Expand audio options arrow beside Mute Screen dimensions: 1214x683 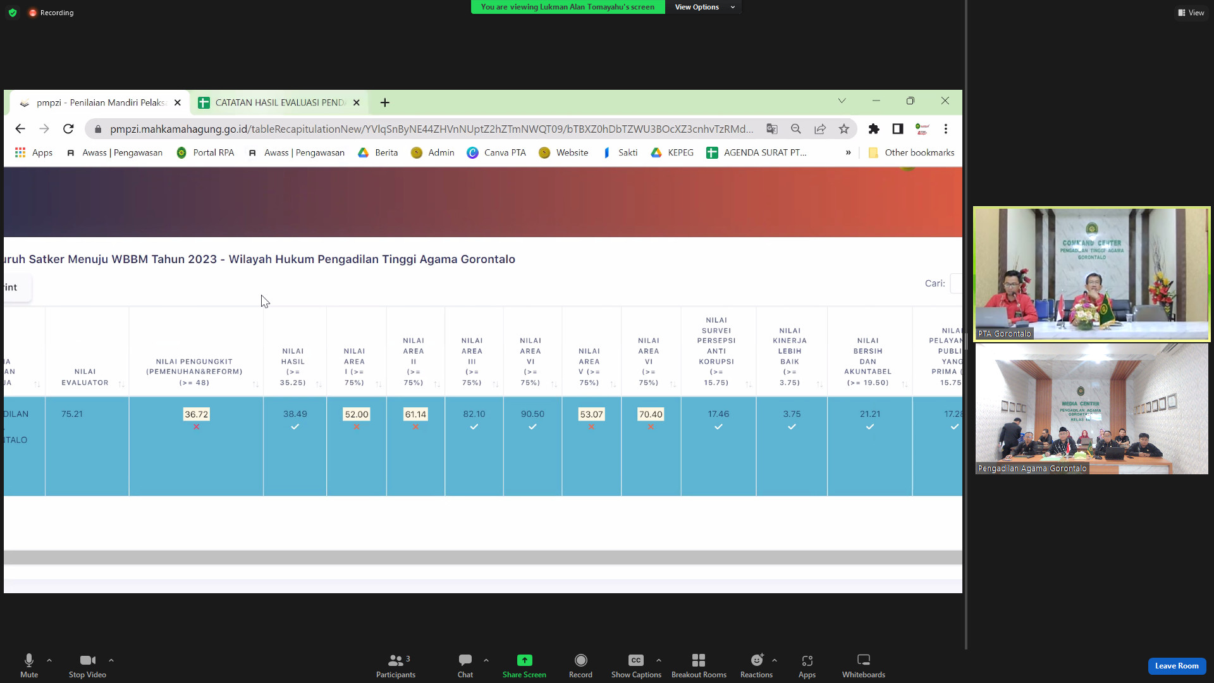click(49, 660)
